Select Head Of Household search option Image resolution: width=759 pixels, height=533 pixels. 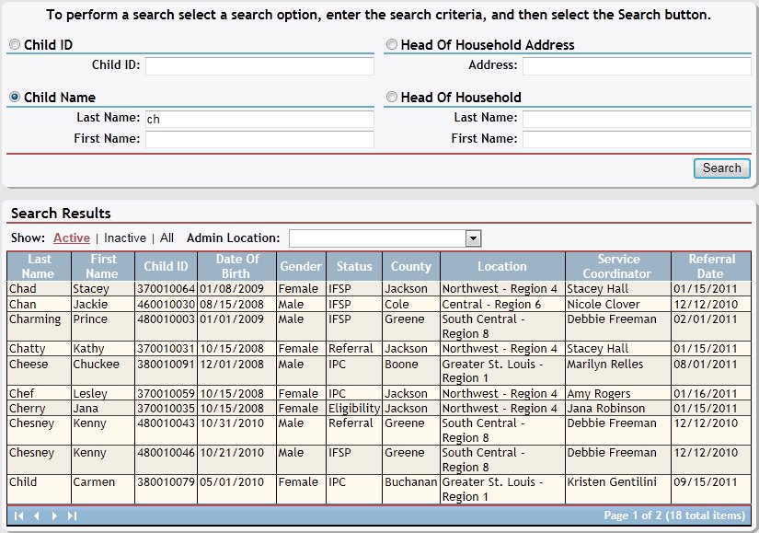coord(392,98)
